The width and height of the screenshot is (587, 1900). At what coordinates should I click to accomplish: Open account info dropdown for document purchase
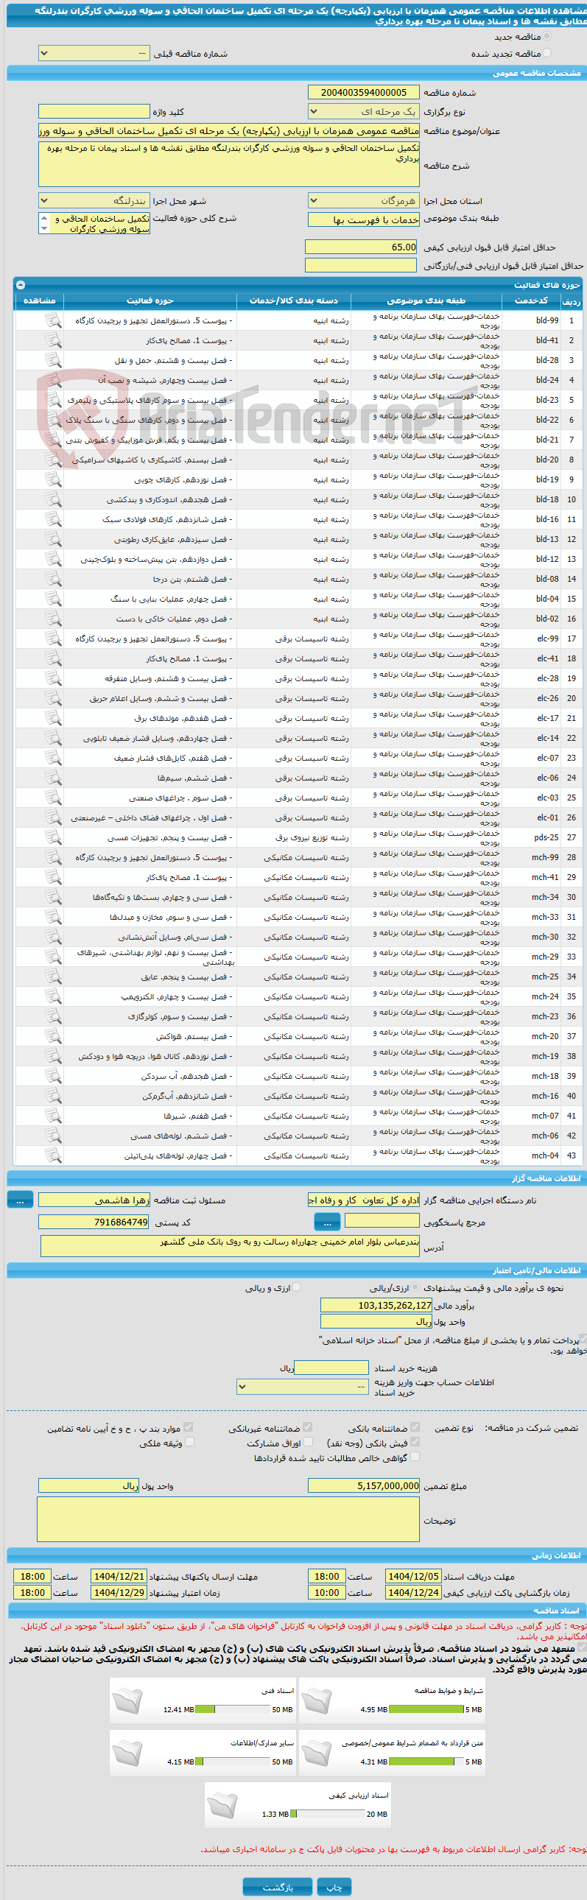(303, 1387)
